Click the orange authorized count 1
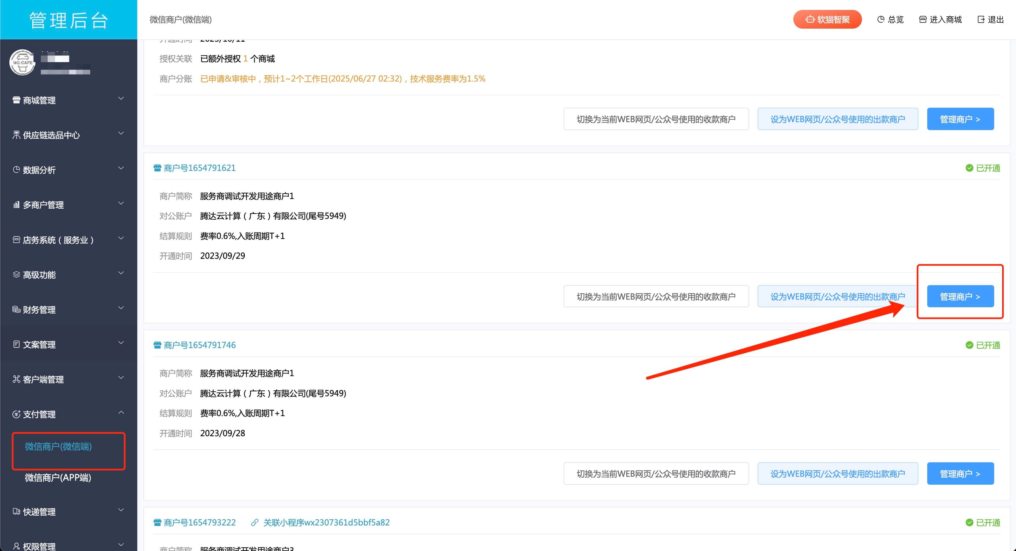This screenshot has width=1016, height=551. 245,59
